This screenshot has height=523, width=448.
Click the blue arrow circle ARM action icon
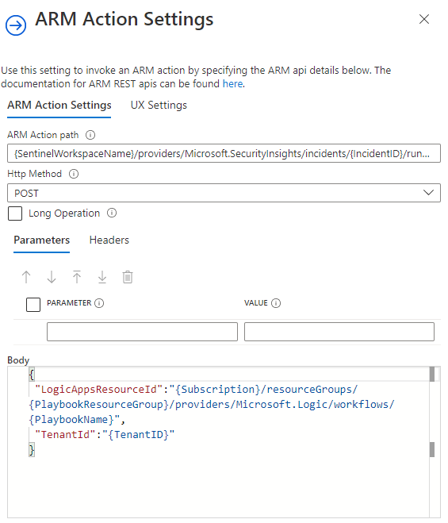pyautogui.click(x=16, y=25)
